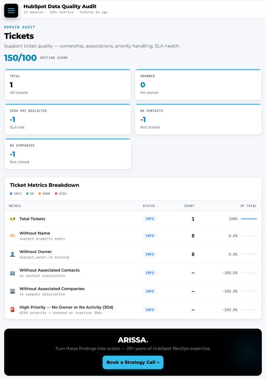The width and height of the screenshot is (266, 379).
Task: Click the 'DOMAIN AUDIT' label
Action: pyautogui.click(x=20, y=27)
